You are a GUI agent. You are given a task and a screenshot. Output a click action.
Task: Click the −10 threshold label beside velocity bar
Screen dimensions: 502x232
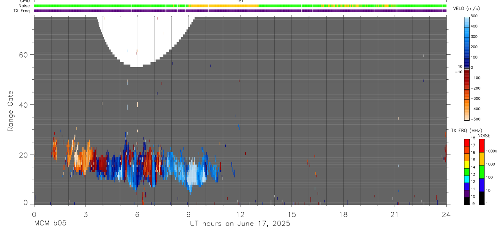[x=459, y=72]
